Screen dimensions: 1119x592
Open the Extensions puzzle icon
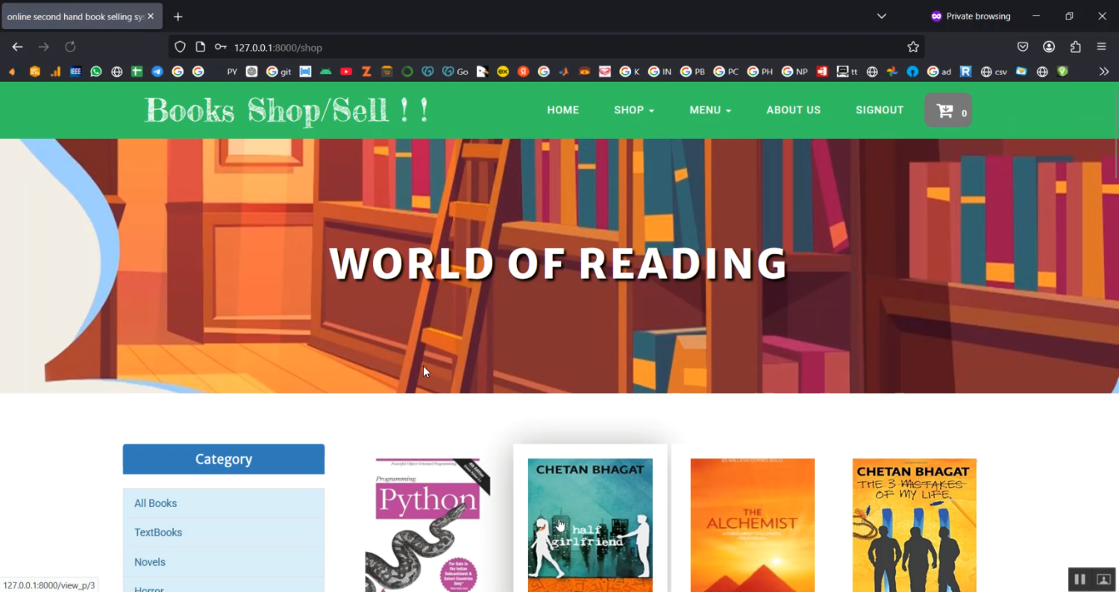click(1075, 47)
